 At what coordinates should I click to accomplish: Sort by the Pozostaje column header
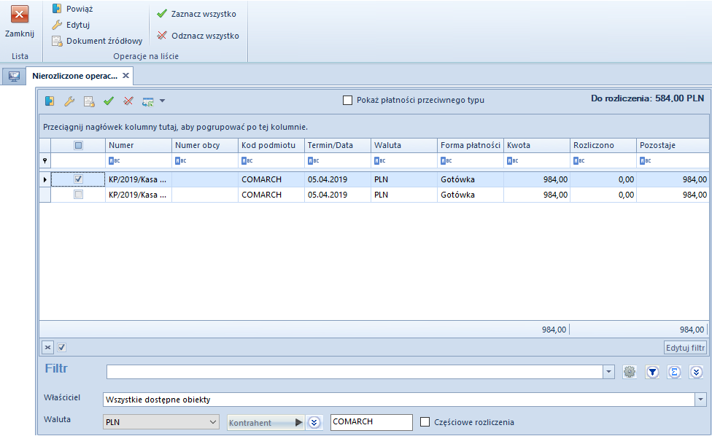[673, 145]
